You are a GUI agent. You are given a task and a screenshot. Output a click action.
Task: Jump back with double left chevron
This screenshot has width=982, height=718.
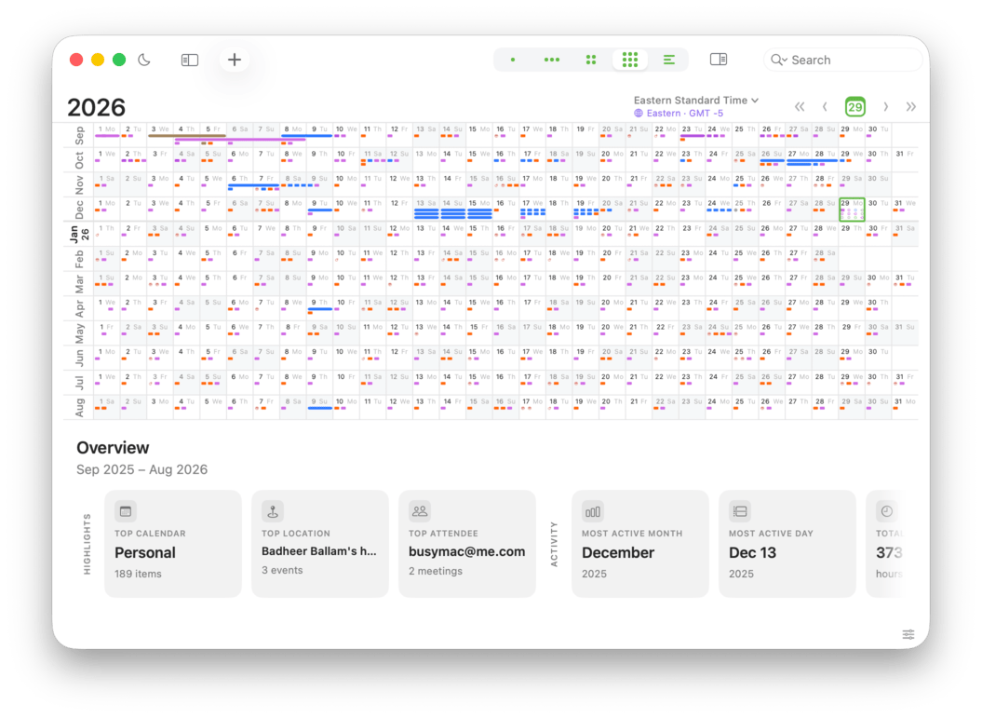click(800, 107)
